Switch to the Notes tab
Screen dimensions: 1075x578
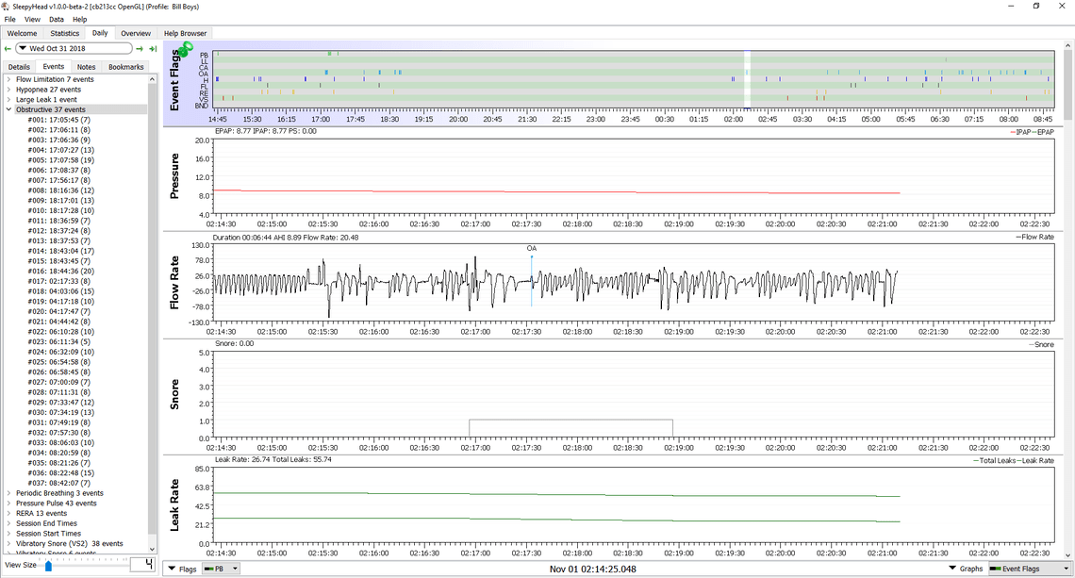tap(86, 67)
